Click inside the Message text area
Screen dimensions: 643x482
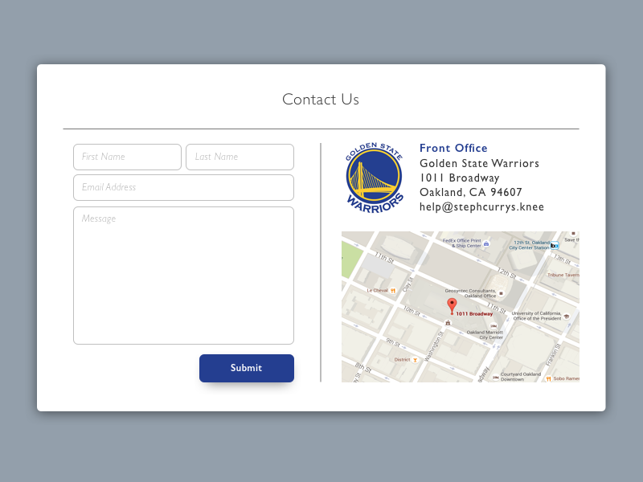tap(183, 276)
